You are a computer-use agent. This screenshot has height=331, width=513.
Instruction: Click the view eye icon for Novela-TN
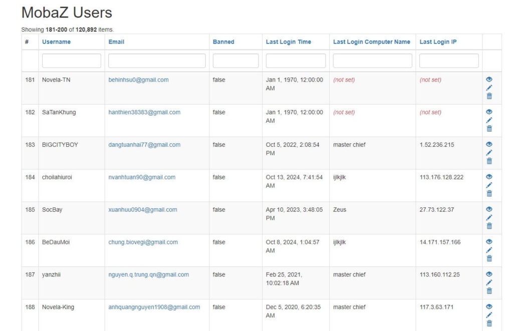pos(489,79)
